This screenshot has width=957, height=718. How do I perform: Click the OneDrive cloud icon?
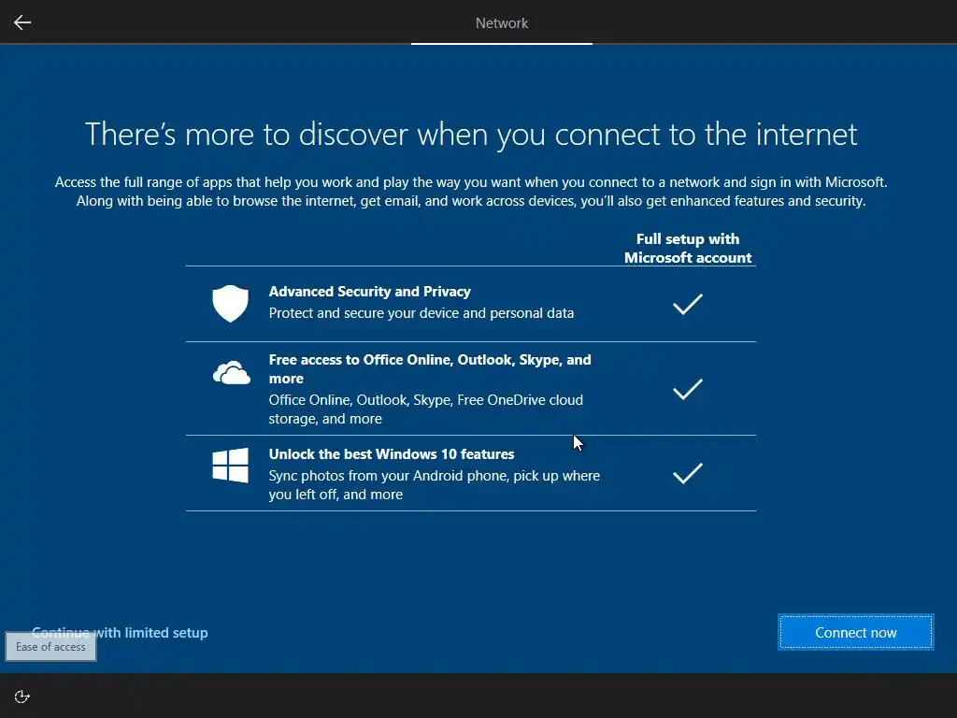(x=232, y=373)
